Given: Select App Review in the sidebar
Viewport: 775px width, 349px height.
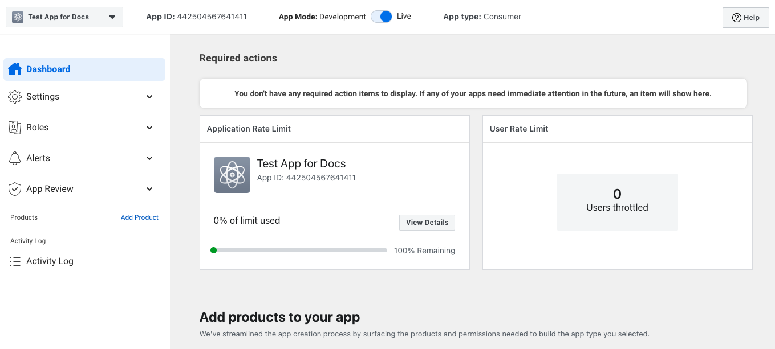Looking at the screenshot, I should (x=84, y=189).
